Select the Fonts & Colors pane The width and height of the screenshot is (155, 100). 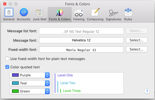(x=60, y=14)
